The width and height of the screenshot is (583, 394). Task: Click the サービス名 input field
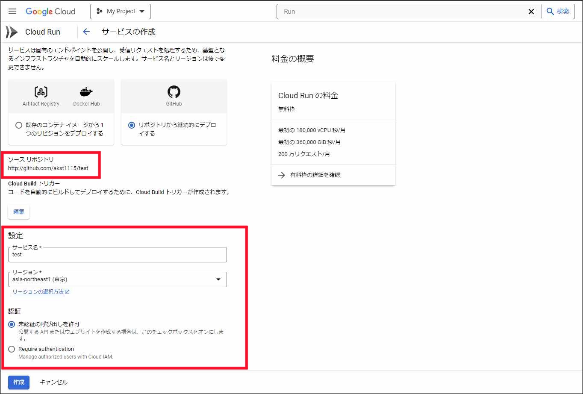pos(118,255)
